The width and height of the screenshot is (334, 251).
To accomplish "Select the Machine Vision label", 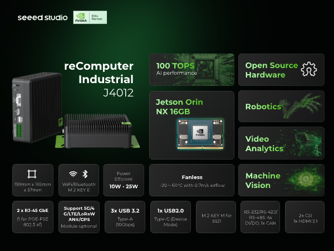I will [x=263, y=180].
